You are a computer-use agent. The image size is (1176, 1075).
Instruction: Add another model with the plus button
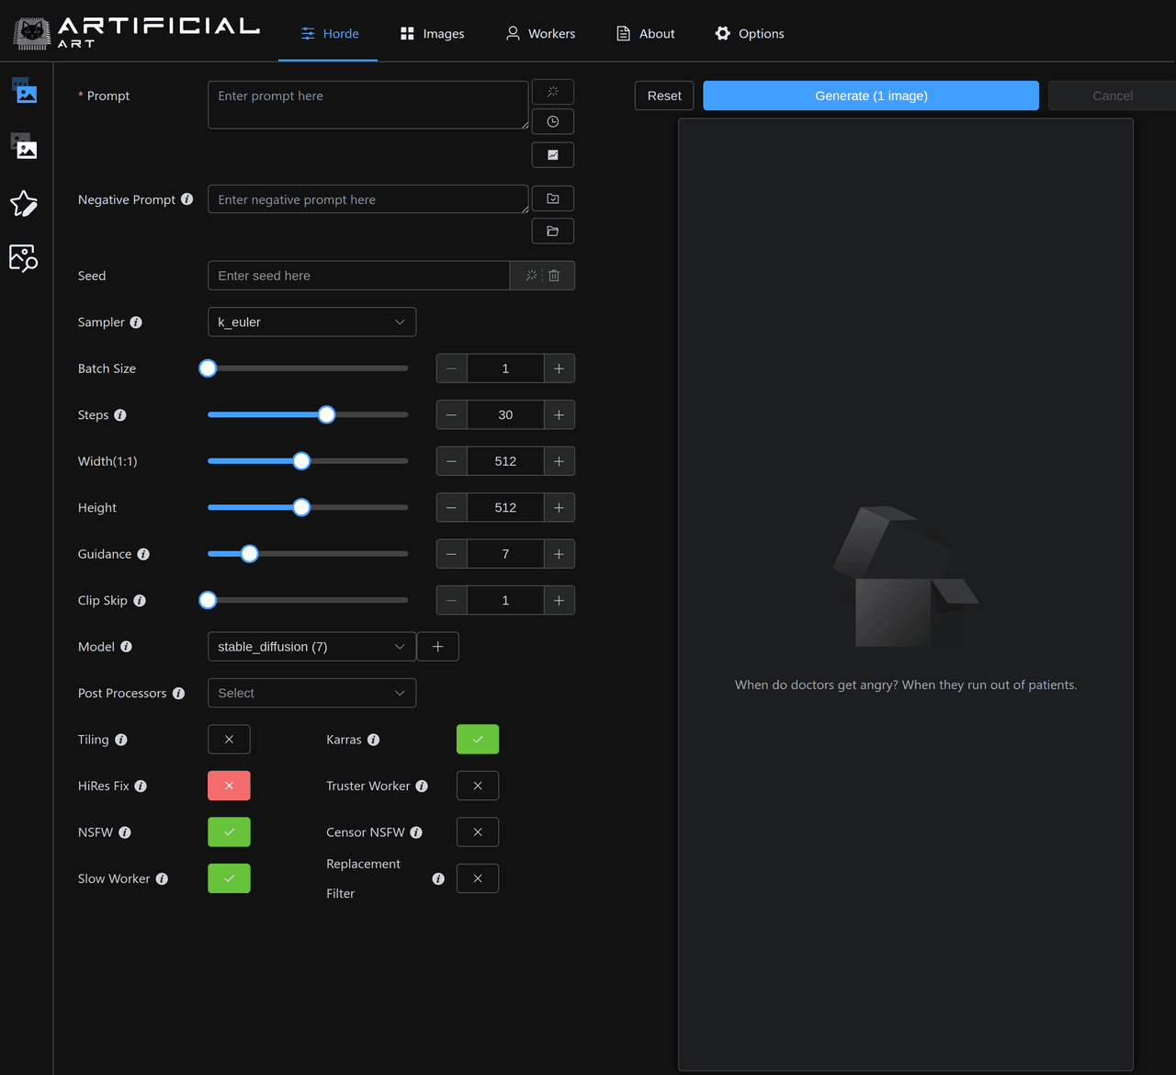[438, 647]
